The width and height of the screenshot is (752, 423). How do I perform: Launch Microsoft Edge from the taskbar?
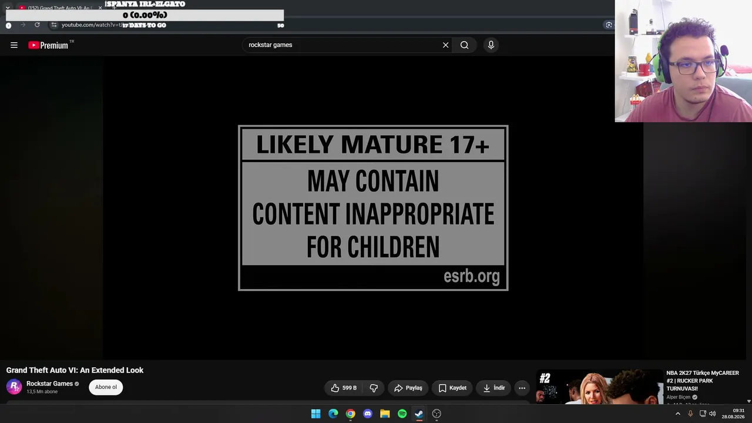[333, 414]
